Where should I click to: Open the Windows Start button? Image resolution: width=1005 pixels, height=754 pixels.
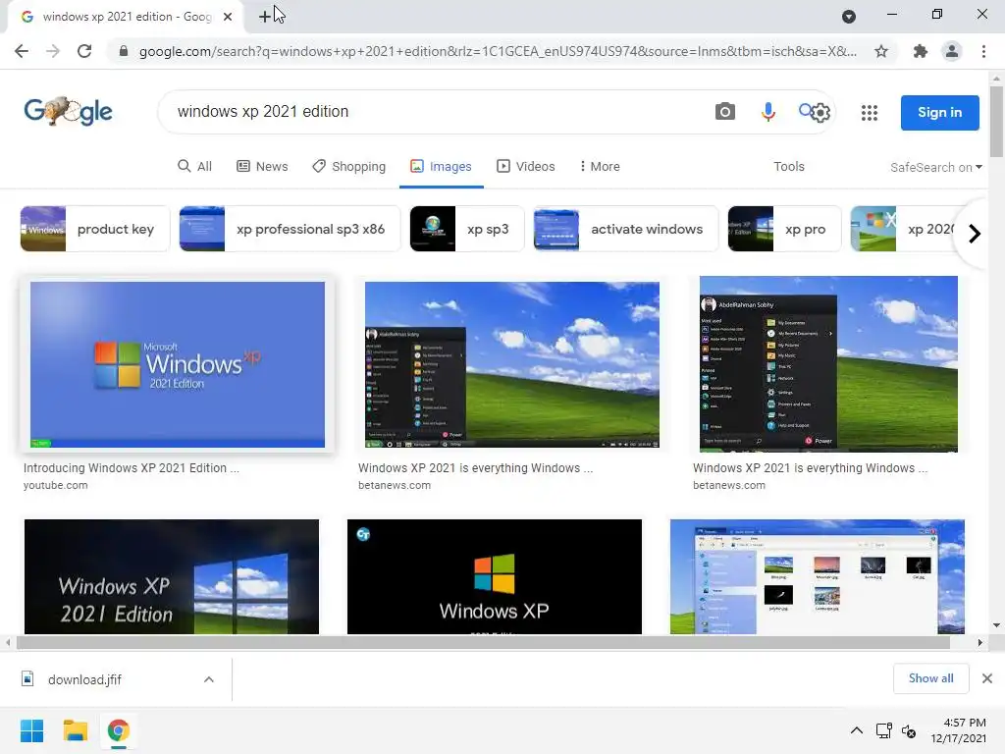(31, 730)
